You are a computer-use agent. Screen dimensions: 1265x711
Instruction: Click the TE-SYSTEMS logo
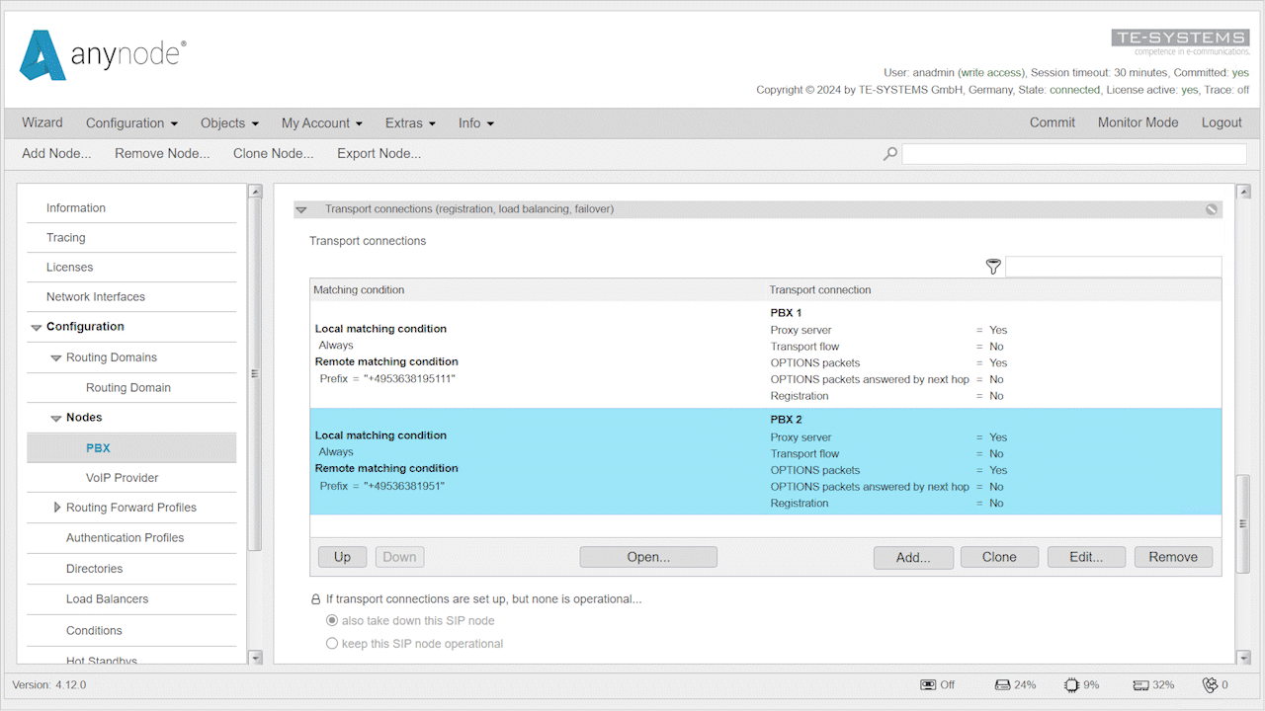(x=1180, y=42)
